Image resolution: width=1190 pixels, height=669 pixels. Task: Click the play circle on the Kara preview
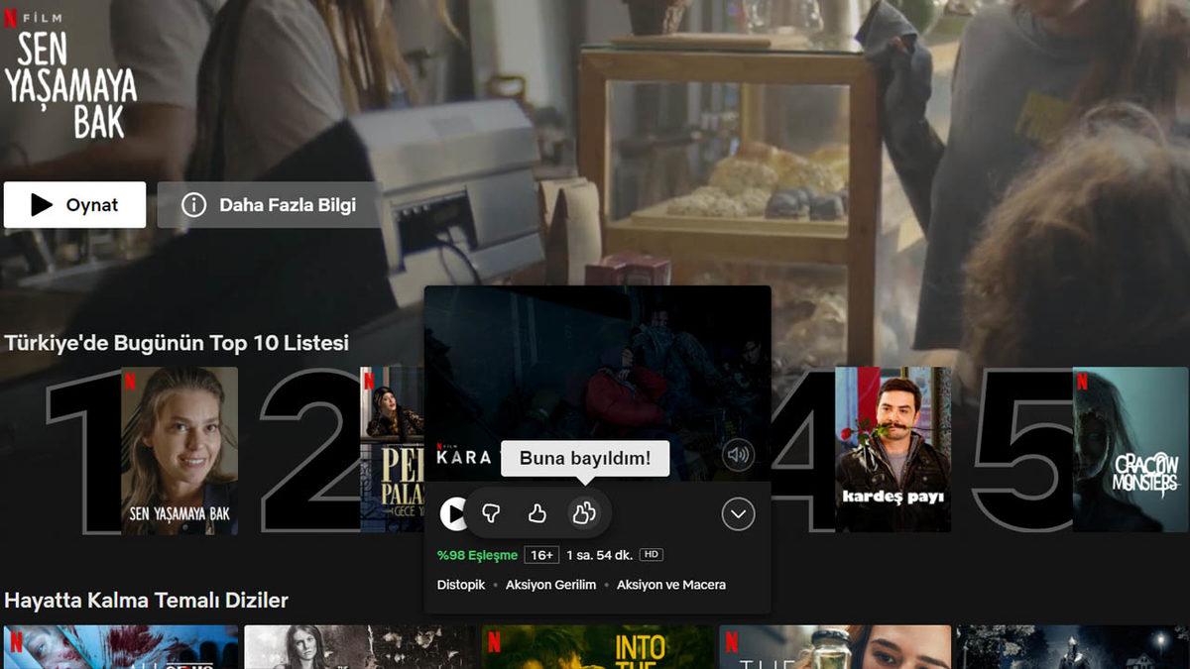[x=455, y=512]
